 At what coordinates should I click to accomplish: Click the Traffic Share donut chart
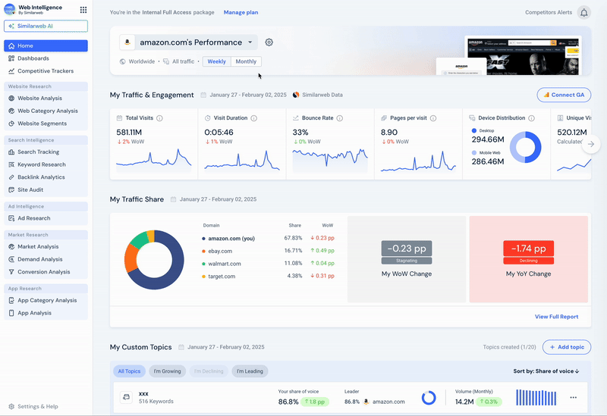click(154, 260)
